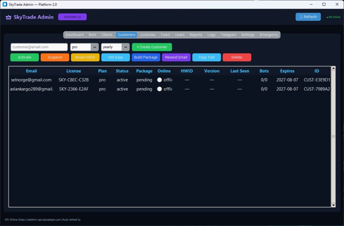Add time with the +30 Days button
The width and height of the screenshot is (344, 226).
[116, 57]
